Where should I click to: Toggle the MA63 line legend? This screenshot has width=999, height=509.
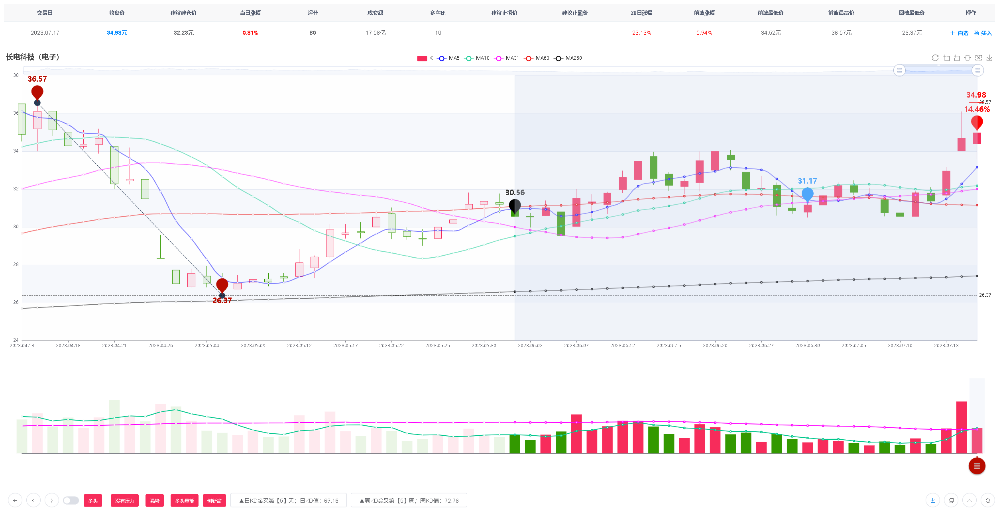tap(537, 58)
